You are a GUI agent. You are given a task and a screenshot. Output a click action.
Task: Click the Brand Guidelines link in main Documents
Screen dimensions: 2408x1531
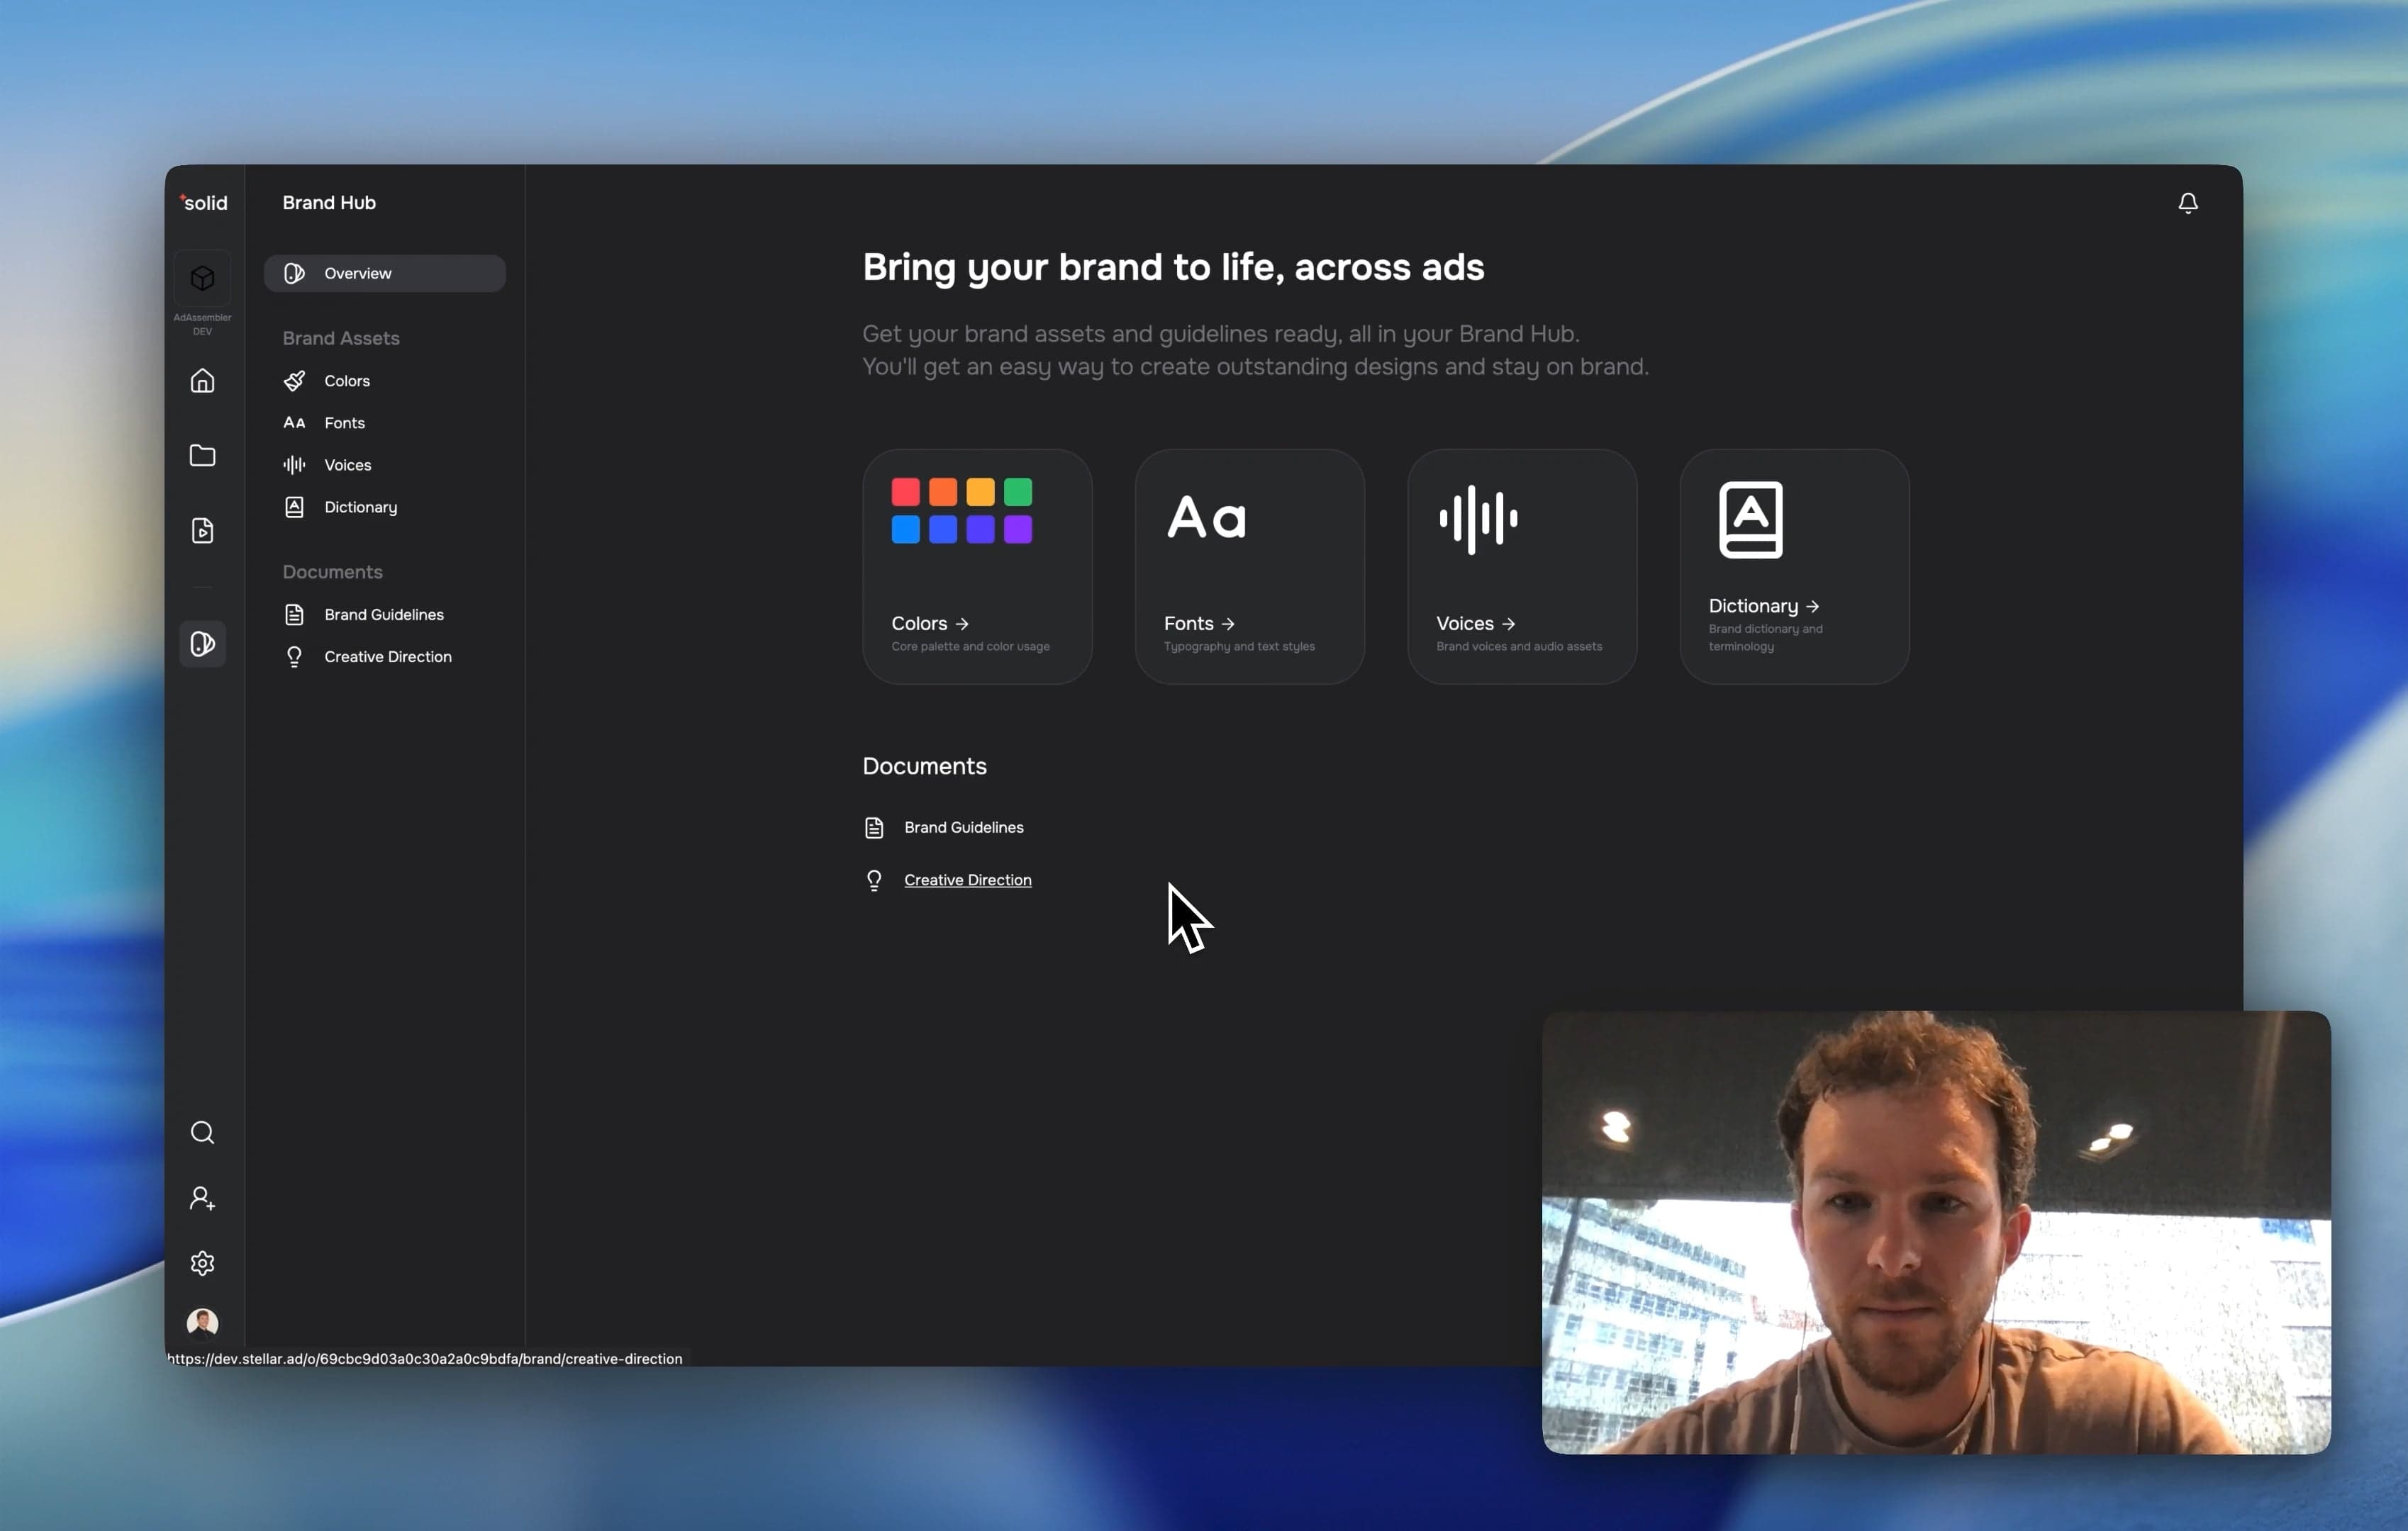tap(964, 827)
